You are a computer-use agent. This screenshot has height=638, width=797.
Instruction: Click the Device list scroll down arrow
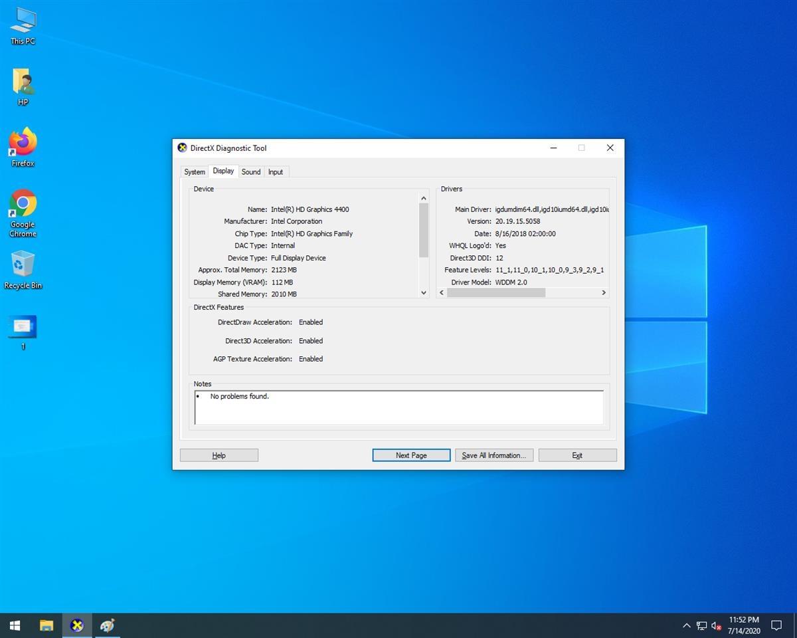[x=424, y=292]
